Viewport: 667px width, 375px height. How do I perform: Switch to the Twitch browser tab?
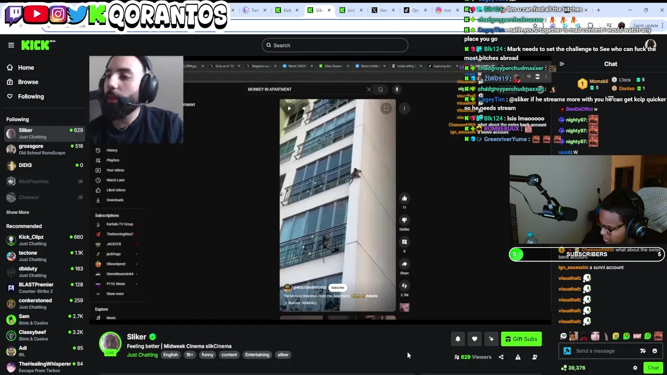click(255, 10)
